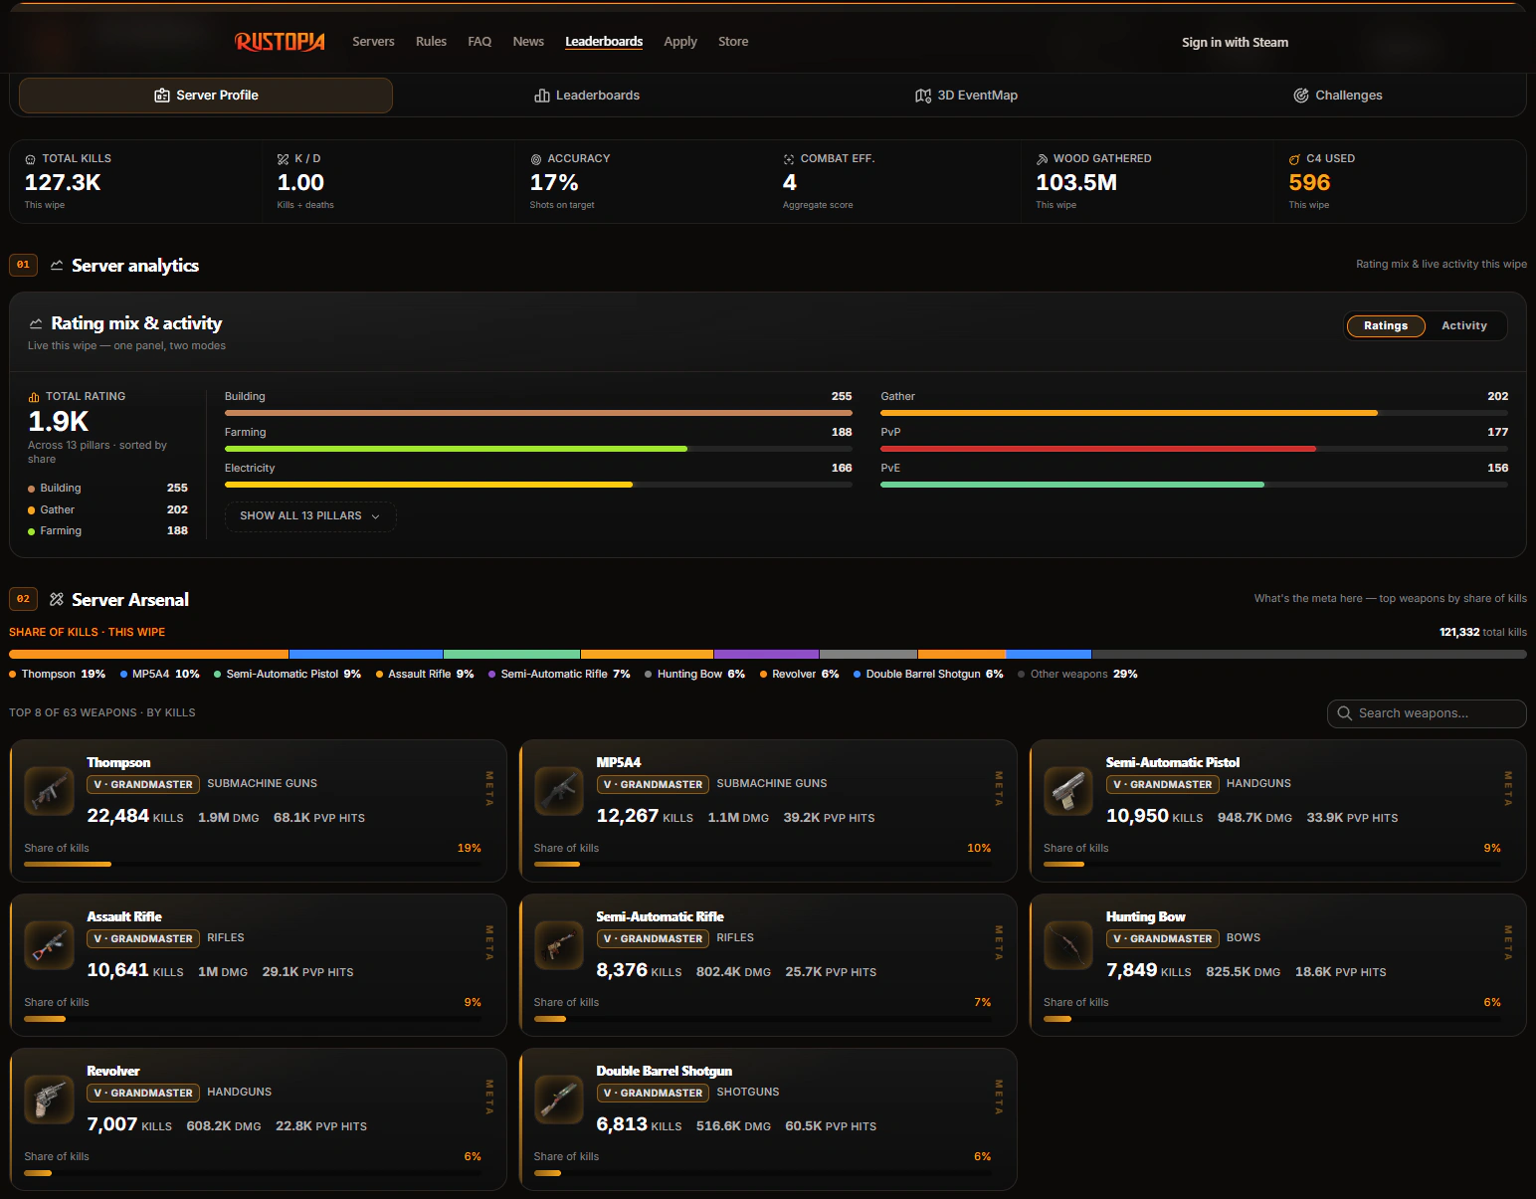Click the Wood Gathered axe icon
The width and height of the screenshot is (1536, 1199).
[1042, 159]
